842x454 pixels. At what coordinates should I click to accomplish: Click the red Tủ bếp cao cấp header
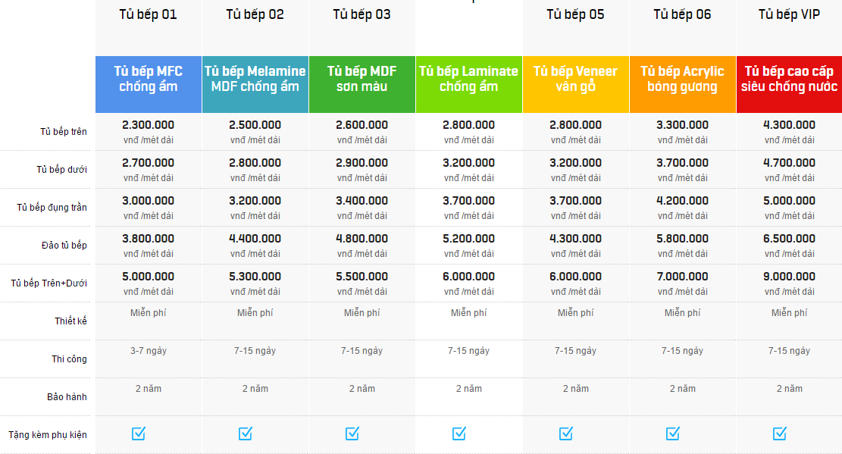tap(790, 84)
